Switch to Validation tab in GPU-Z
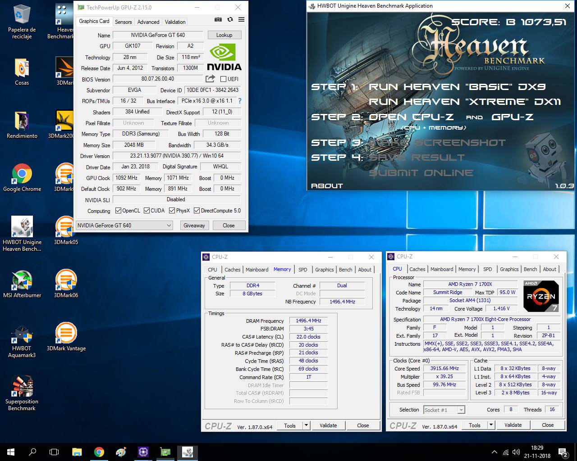 point(175,22)
